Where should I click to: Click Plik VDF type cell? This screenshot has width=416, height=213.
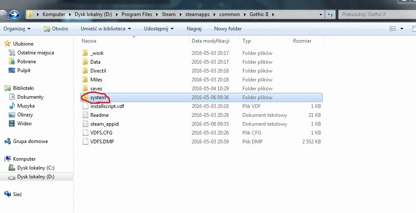251,106
